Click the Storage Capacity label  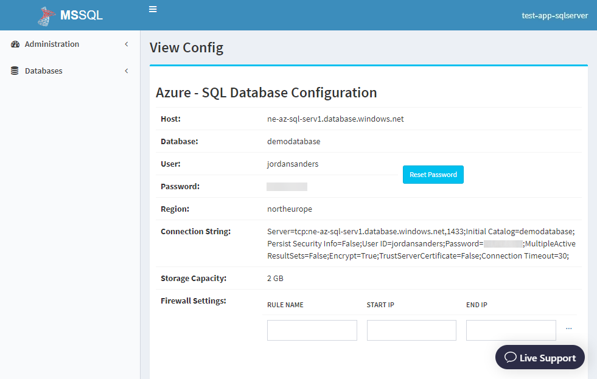point(194,279)
